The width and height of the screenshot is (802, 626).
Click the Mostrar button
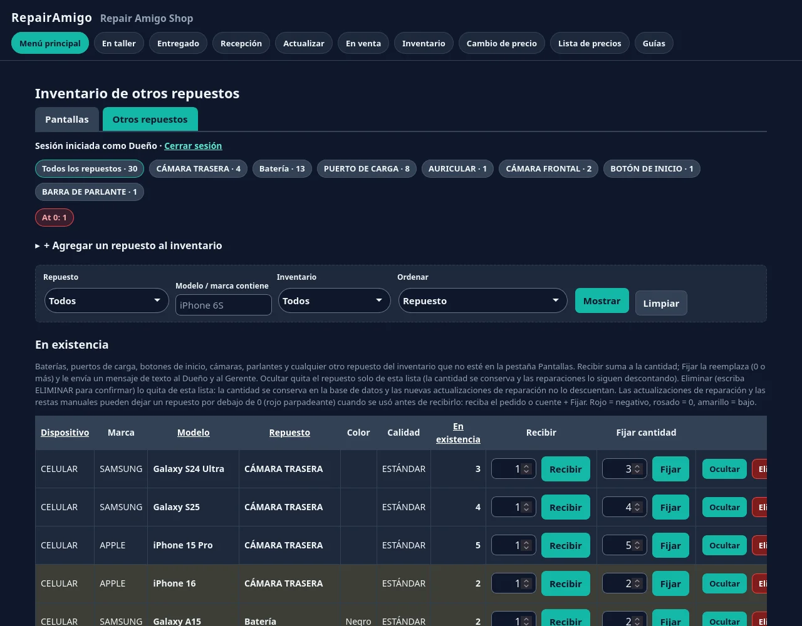click(x=602, y=300)
